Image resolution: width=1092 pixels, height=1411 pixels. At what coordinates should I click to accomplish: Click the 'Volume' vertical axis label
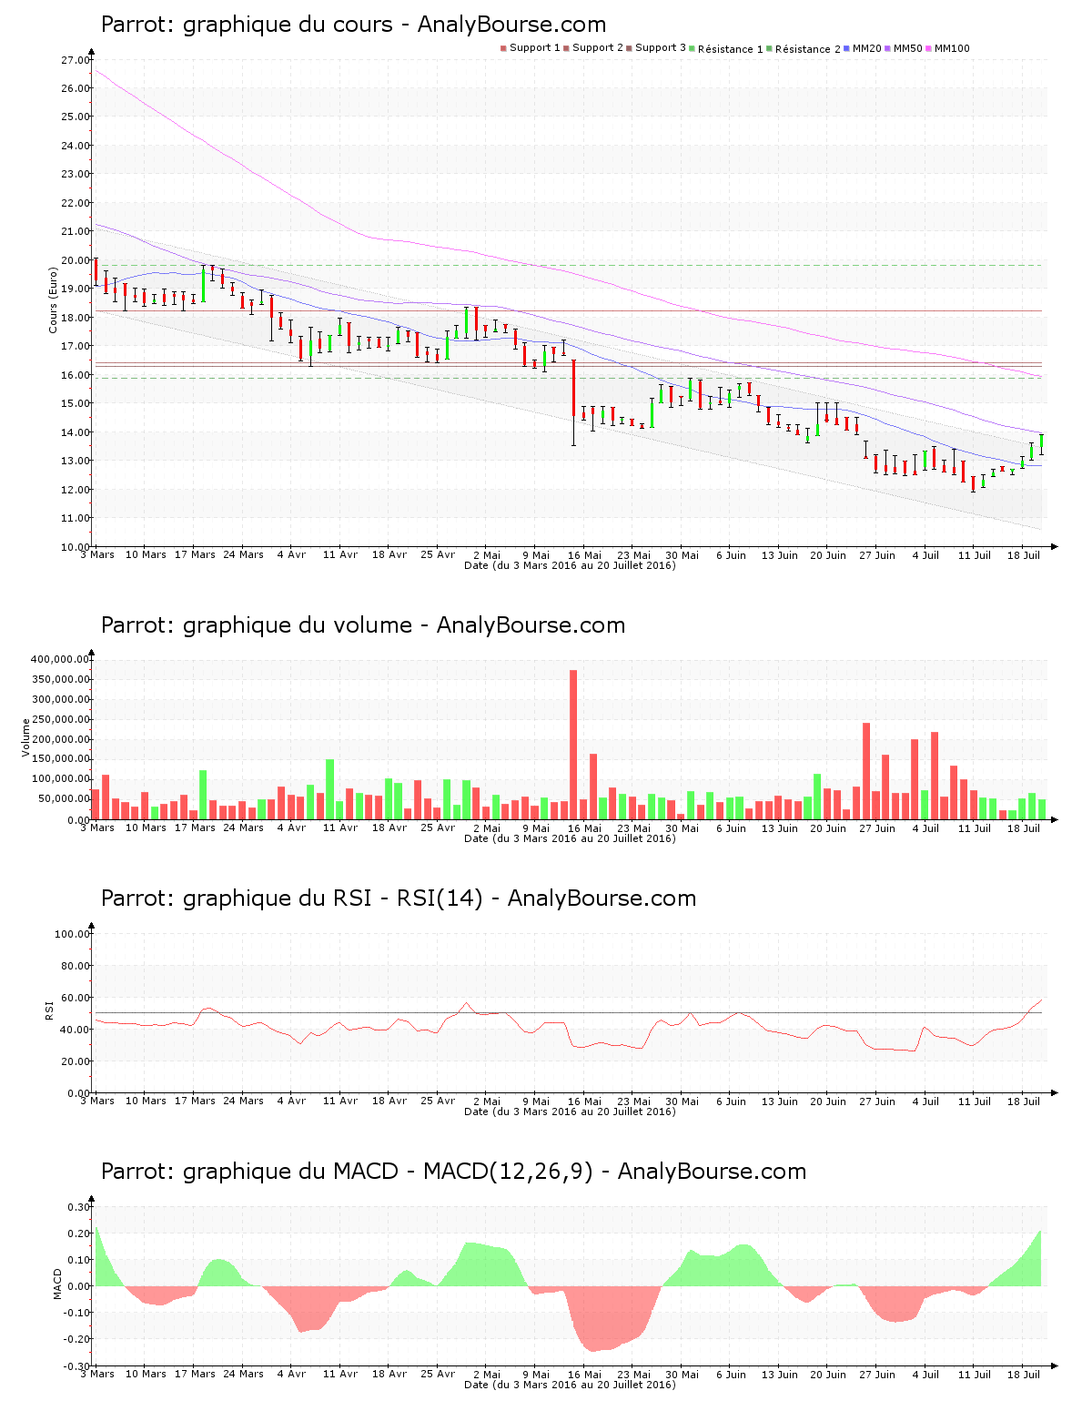click(x=25, y=737)
